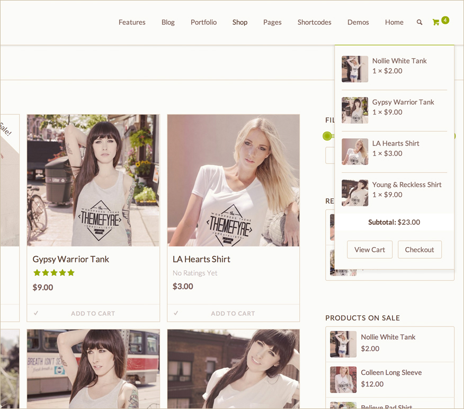
Task: Click 1 × $9.00 under Young & Reckless Shirt
Action: coord(387,195)
